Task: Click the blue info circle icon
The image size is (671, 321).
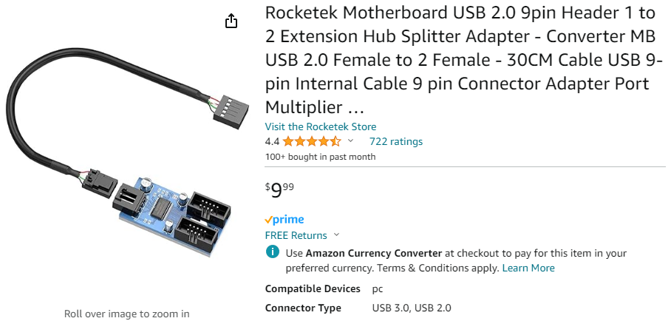Action: (272, 251)
